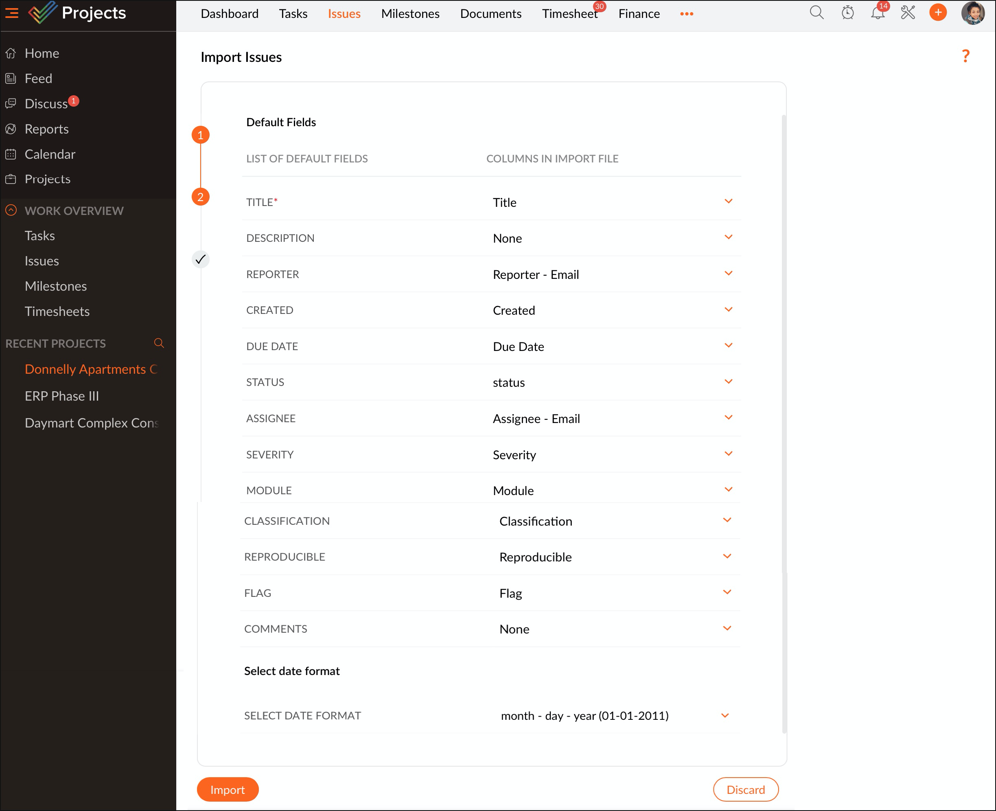This screenshot has width=996, height=811.
Task: Search recent projects using magnifier icon
Action: click(x=159, y=343)
